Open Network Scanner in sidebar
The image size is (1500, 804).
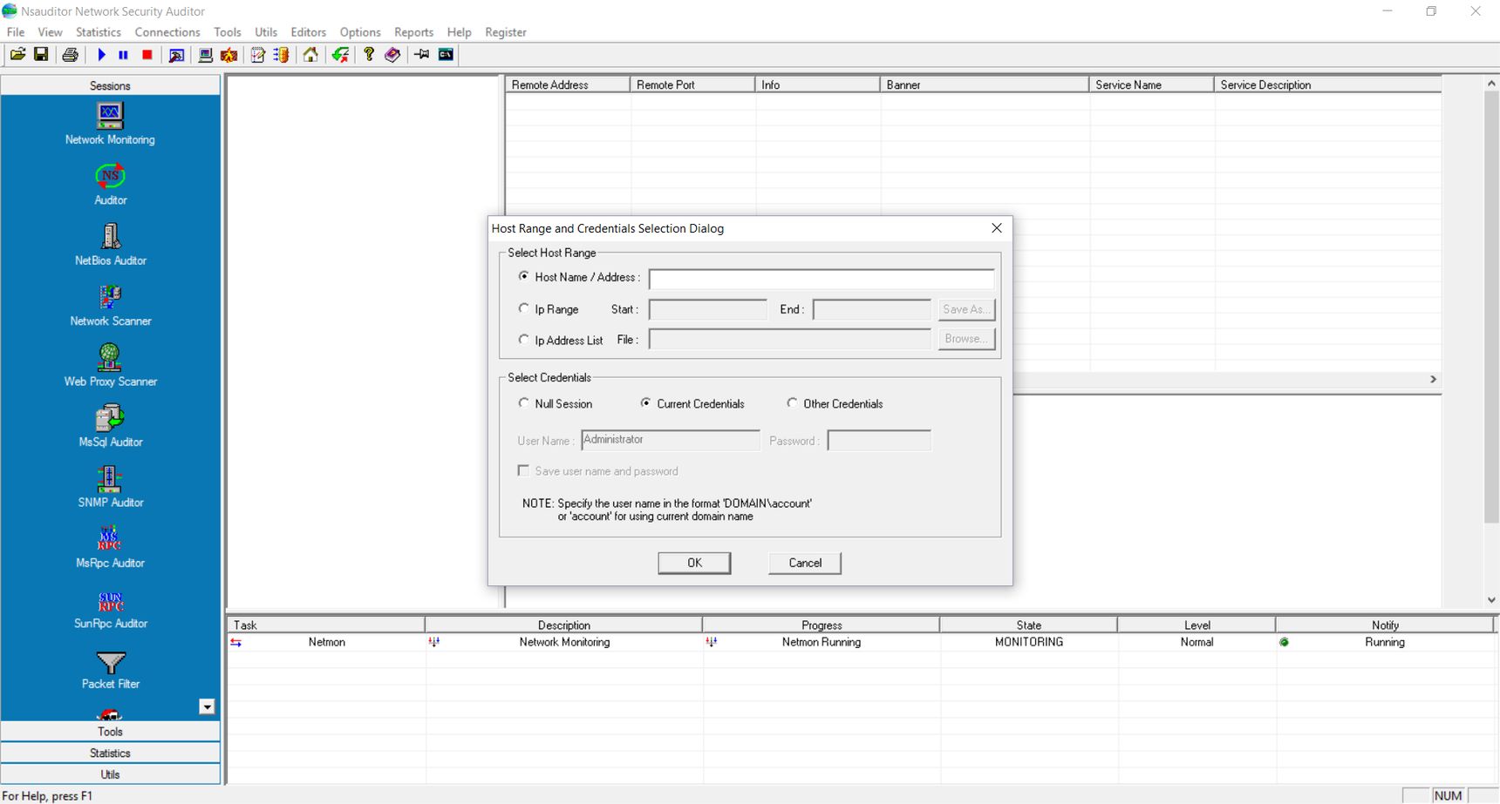pos(110,305)
